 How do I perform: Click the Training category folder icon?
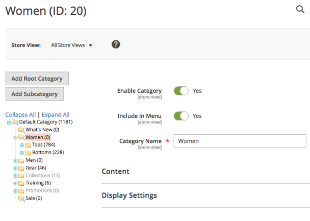(x=21, y=183)
